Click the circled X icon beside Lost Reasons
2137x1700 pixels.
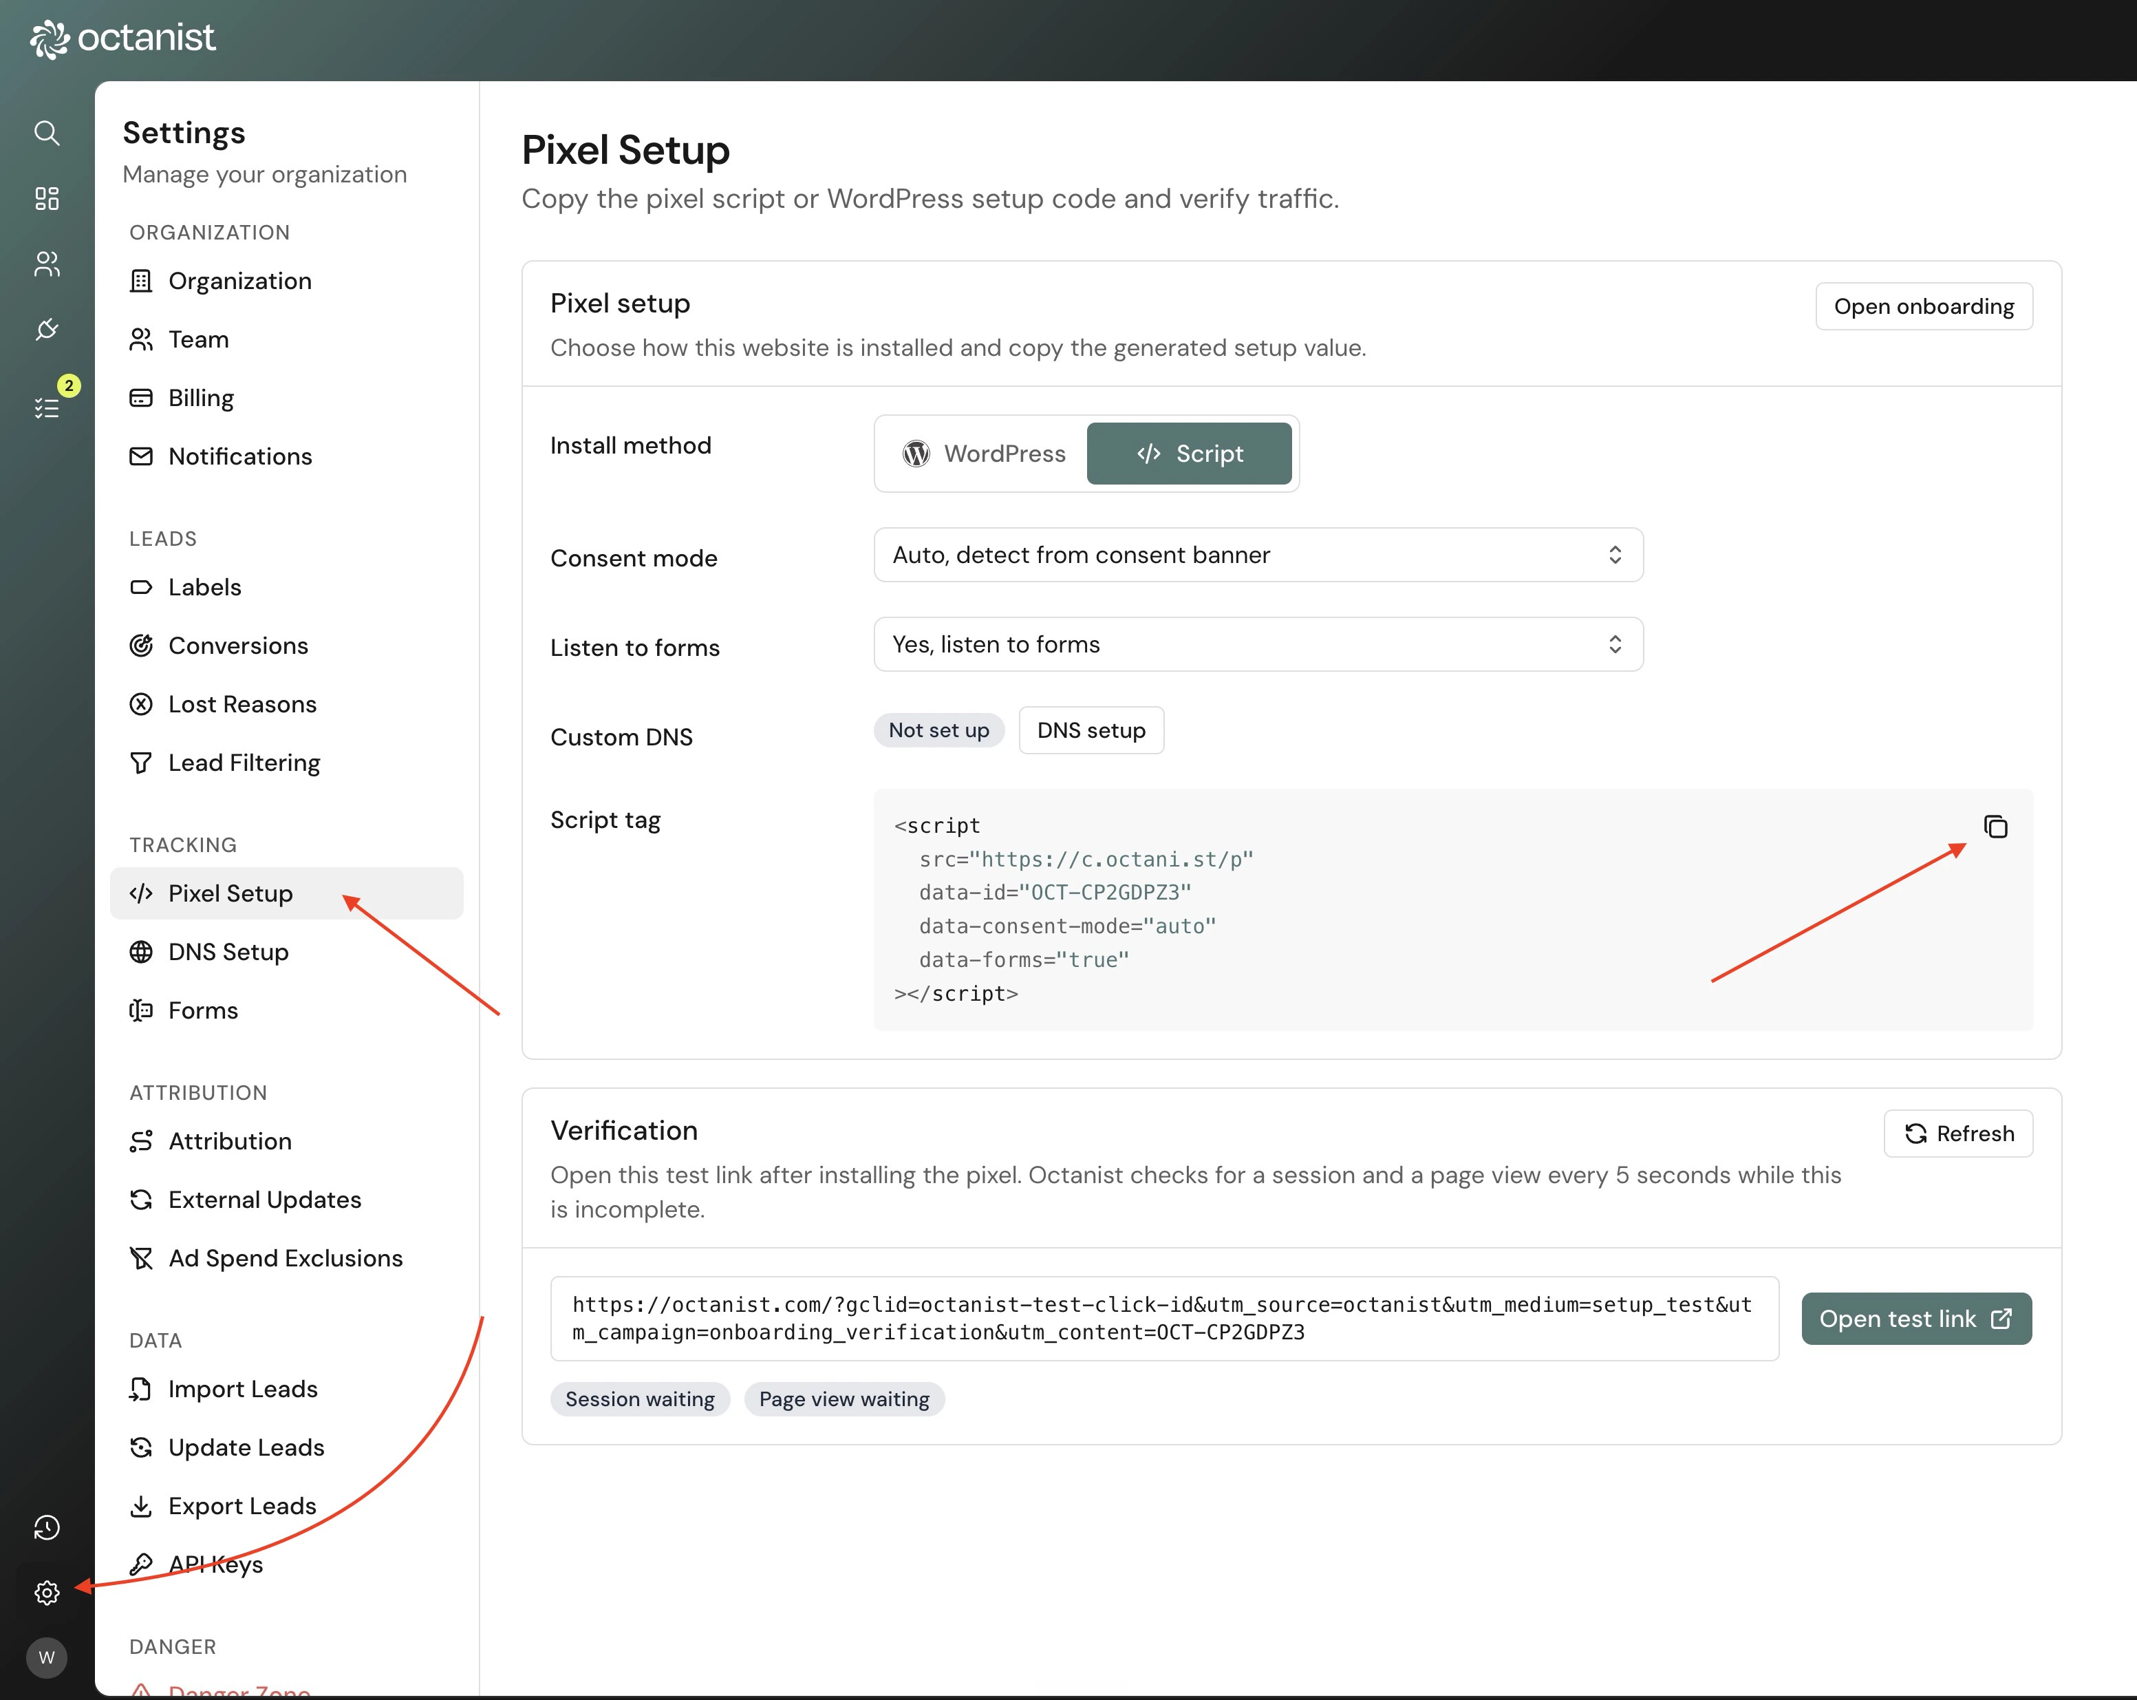click(141, 704)
